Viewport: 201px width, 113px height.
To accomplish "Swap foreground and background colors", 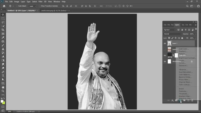I will click(4, 98).
